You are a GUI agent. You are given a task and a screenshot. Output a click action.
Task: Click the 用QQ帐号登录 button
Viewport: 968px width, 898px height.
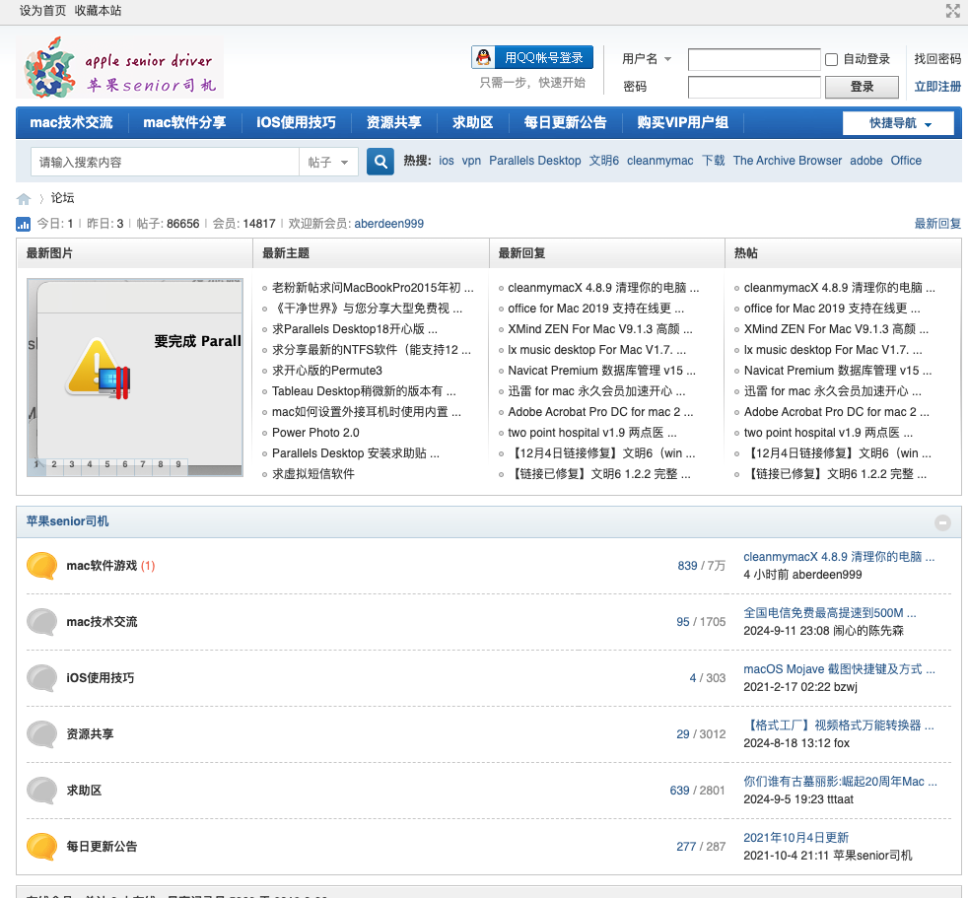(532, 57)
